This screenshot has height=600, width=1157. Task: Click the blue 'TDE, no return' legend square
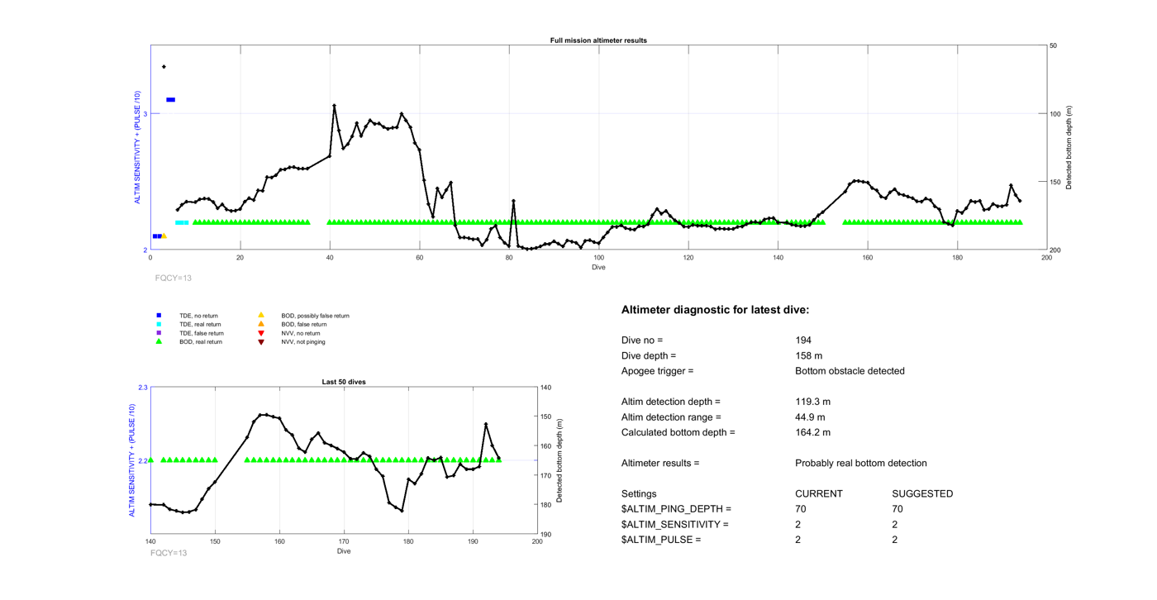(160, 316)
